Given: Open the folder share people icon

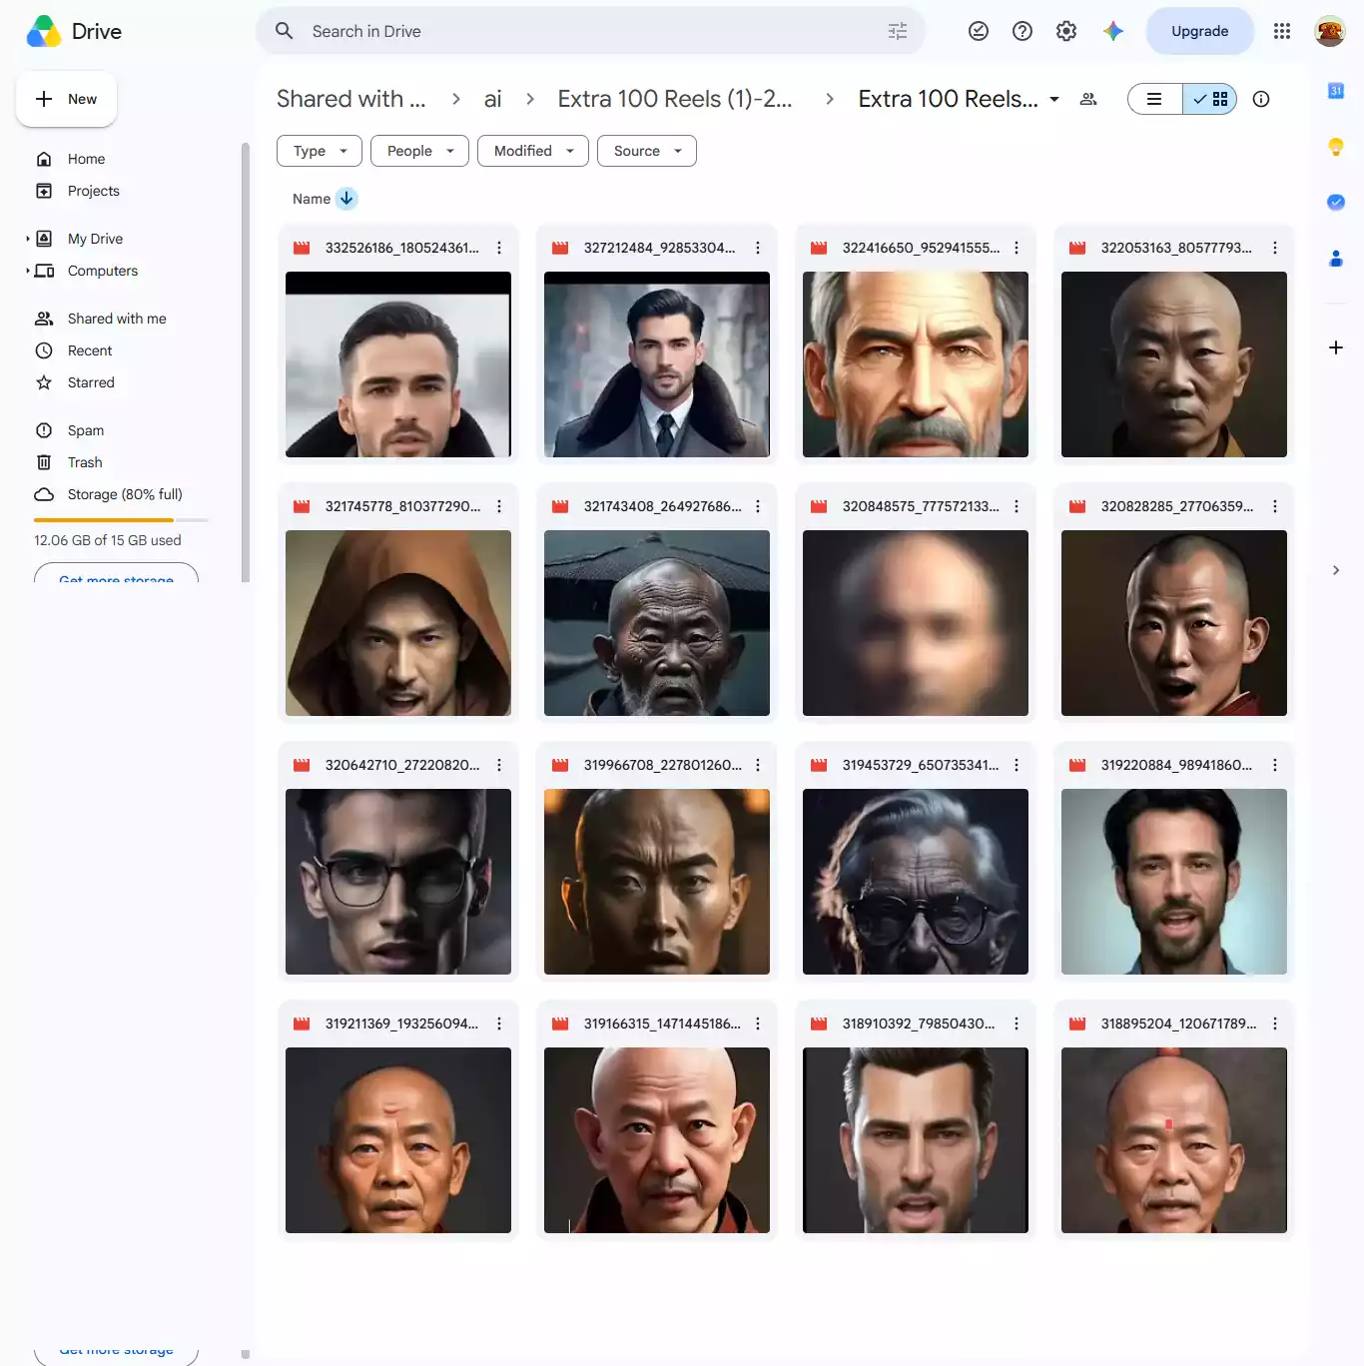Looking at the screenshot, I should [x=1088, y=99].
